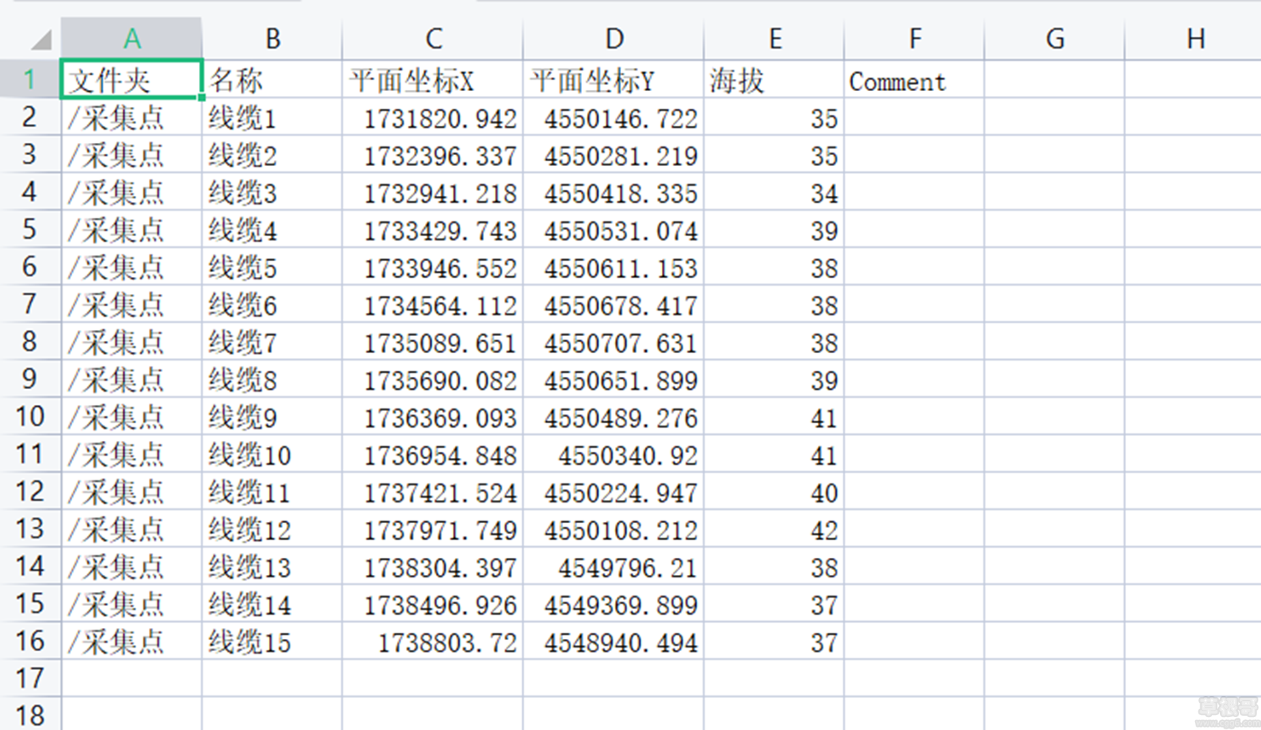Click the value 1731820.942
Screen dimensions: 1261x730
440,119
